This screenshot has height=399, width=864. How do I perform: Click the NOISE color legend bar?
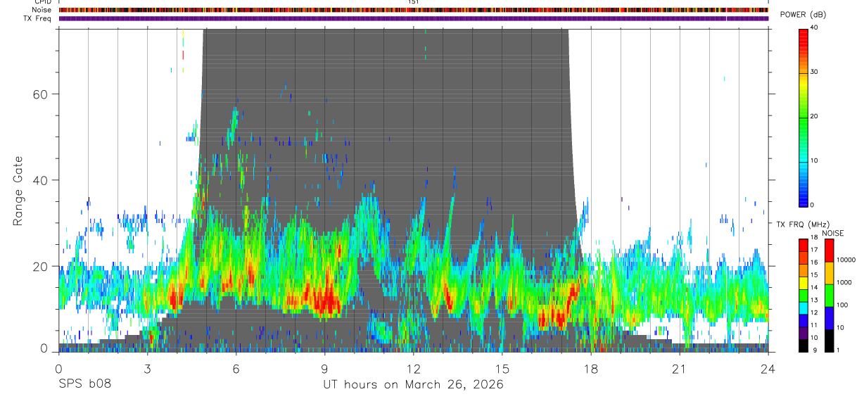[x=829, y=295]
